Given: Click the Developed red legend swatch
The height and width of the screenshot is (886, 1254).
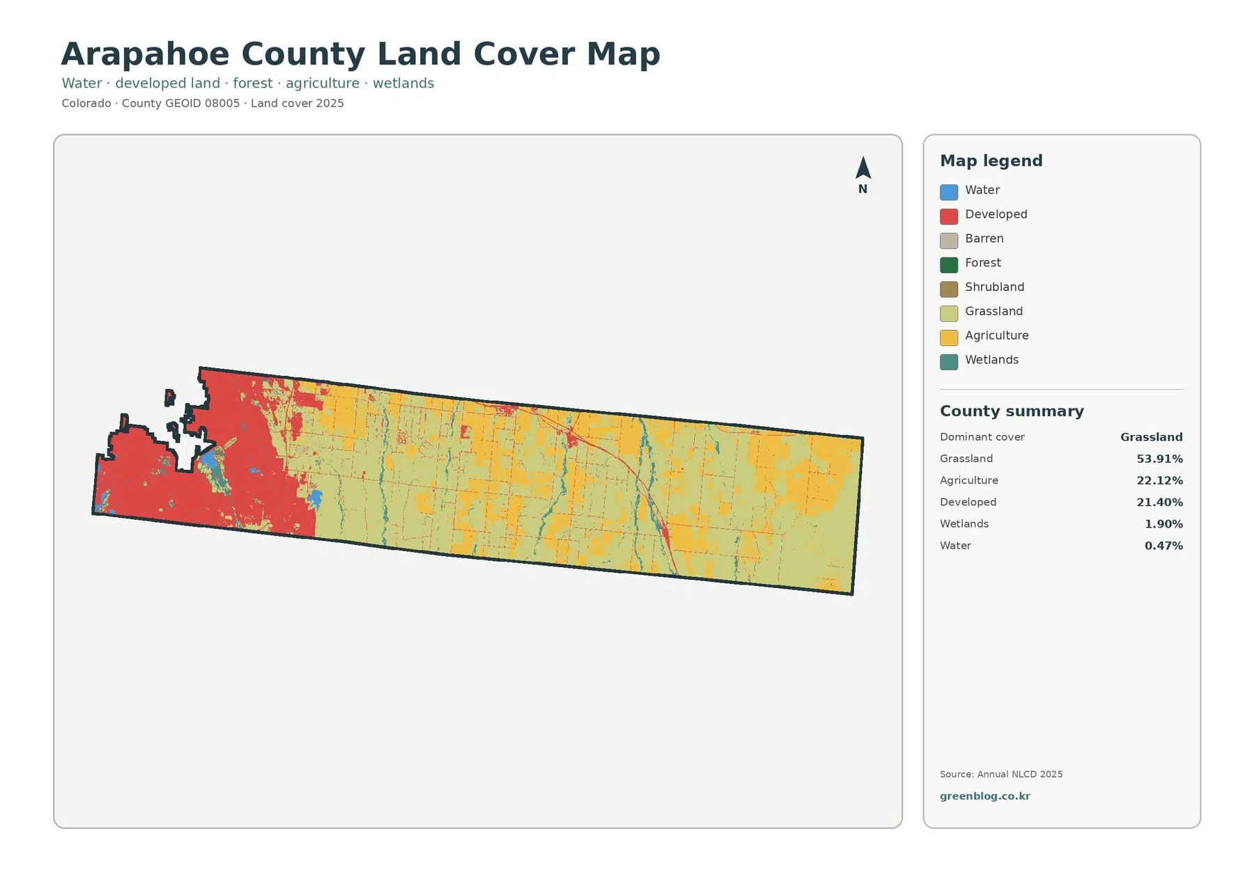Looking at the screenshot, I should (949, 216).
